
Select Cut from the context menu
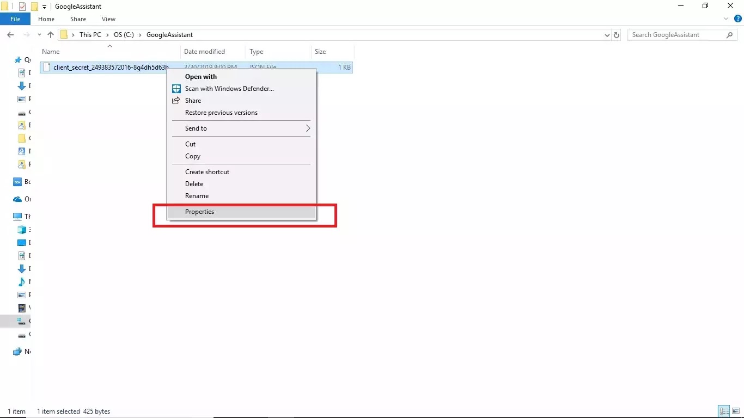pyautogui.click(x=241, y=144)
